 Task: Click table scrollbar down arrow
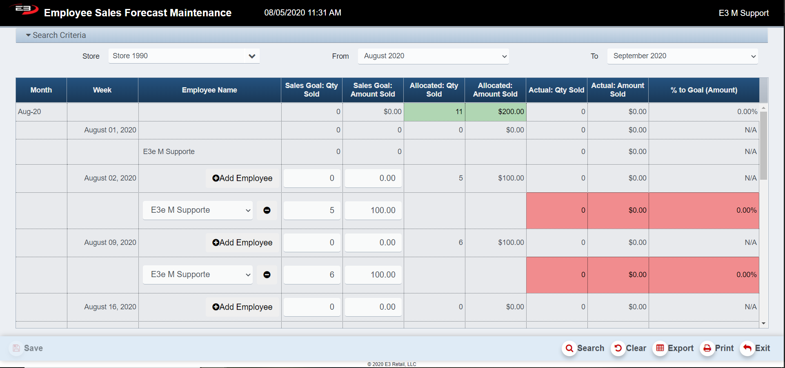[763, 323]
